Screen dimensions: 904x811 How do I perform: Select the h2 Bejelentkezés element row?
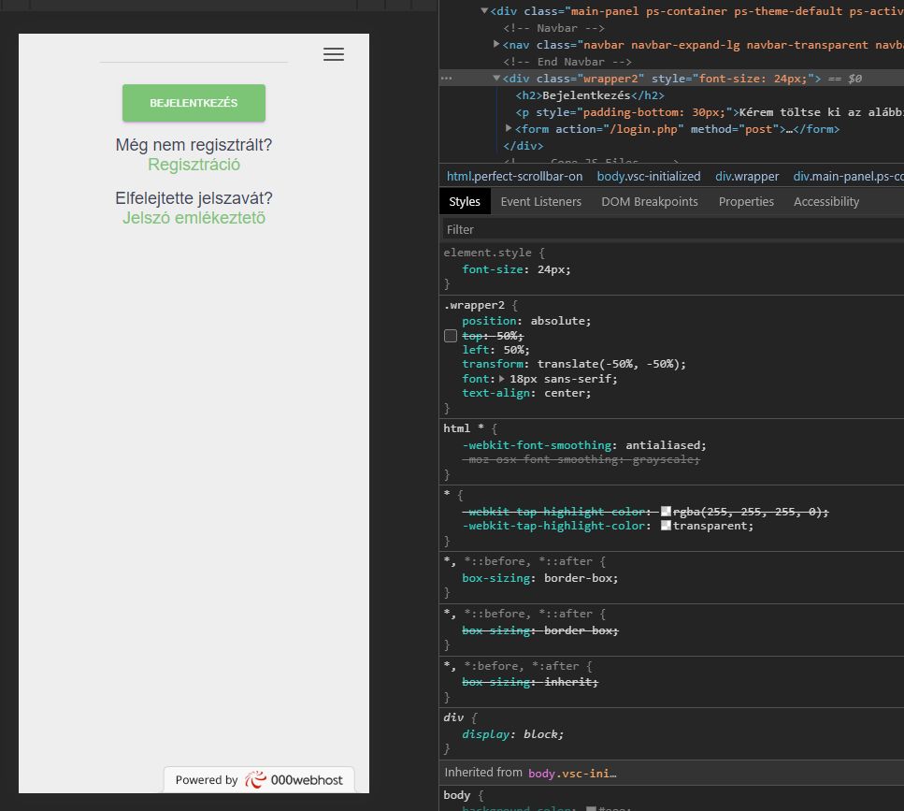coord(590,95)
